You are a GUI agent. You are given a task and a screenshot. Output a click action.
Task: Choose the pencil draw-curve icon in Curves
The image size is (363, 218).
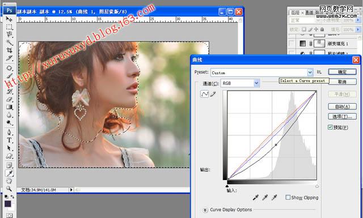(x=213, y=94)
